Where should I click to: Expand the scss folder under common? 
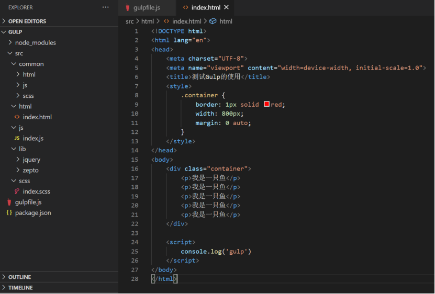(x=59, y=96)
